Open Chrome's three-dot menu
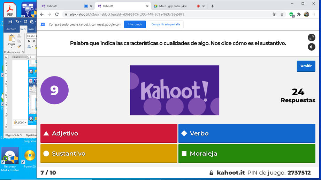The image size is (321, 180). click(314, 14)
